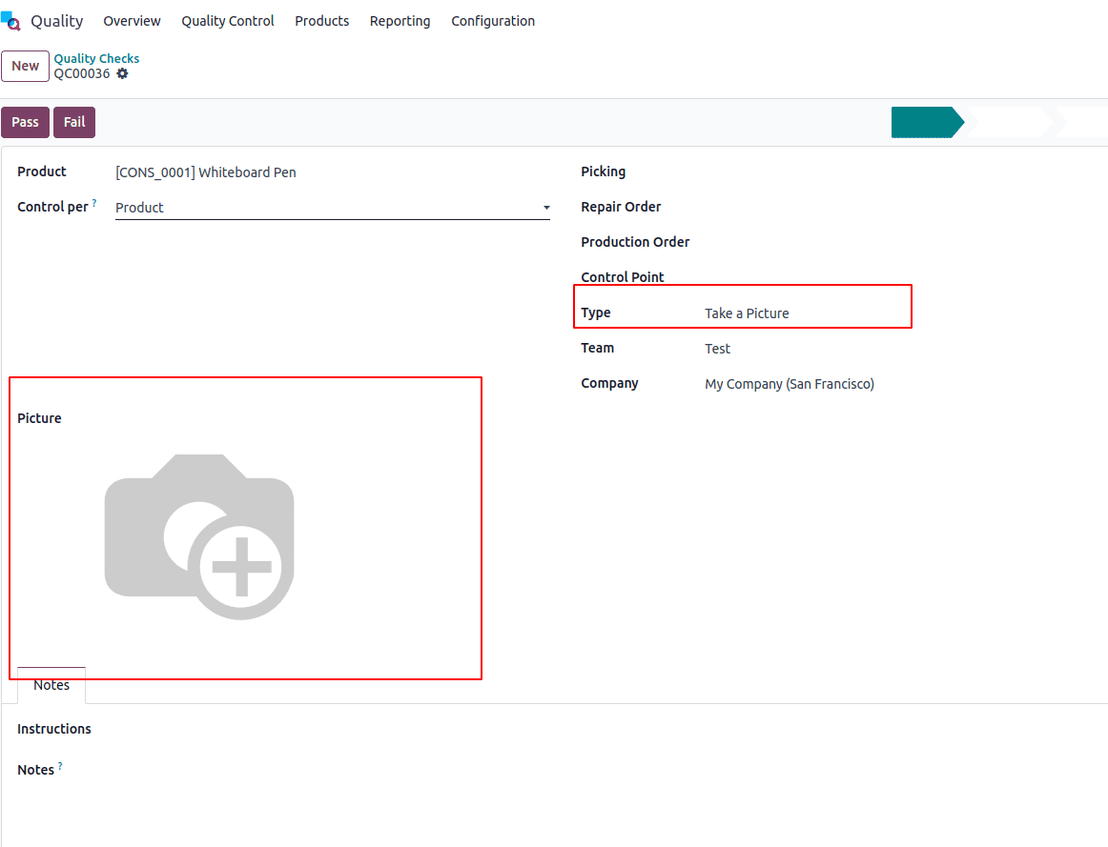Viewport: 1108px width, 847px height.
Task: Click the Pass button
Action: tap(25, 122)
